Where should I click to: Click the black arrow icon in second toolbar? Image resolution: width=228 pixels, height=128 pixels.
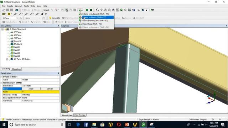(42, 14)
